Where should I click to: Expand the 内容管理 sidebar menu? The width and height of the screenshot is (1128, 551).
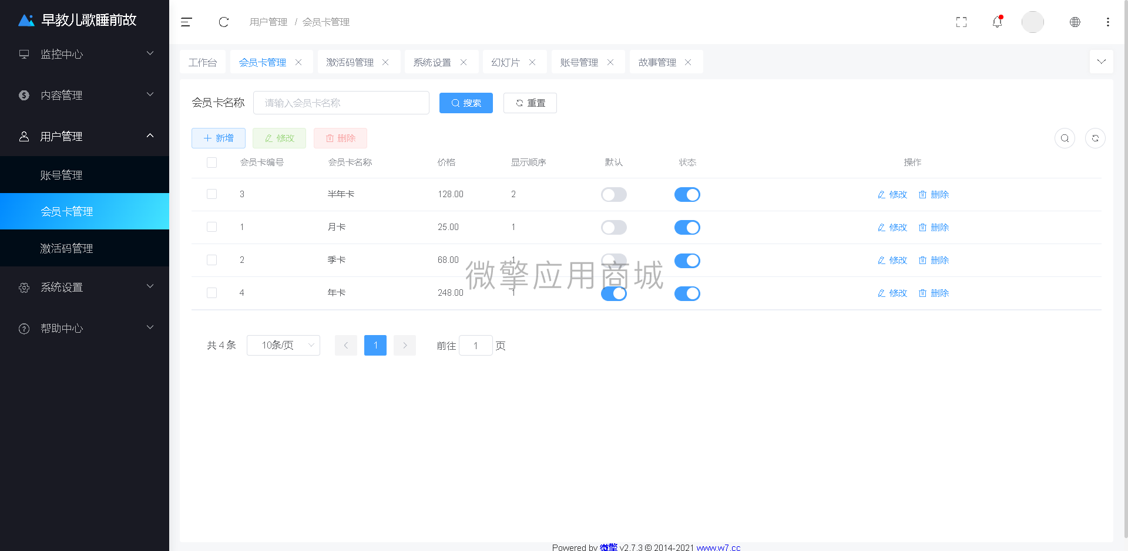(x=85, y=95)
